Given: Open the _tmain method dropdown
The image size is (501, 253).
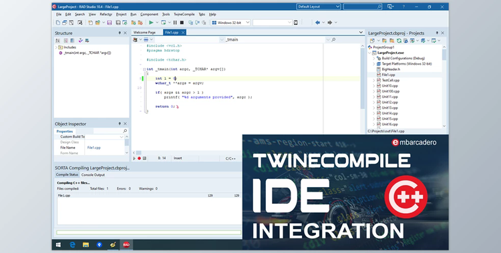Looking at the screenshot, I should click(x=327, y=39).
